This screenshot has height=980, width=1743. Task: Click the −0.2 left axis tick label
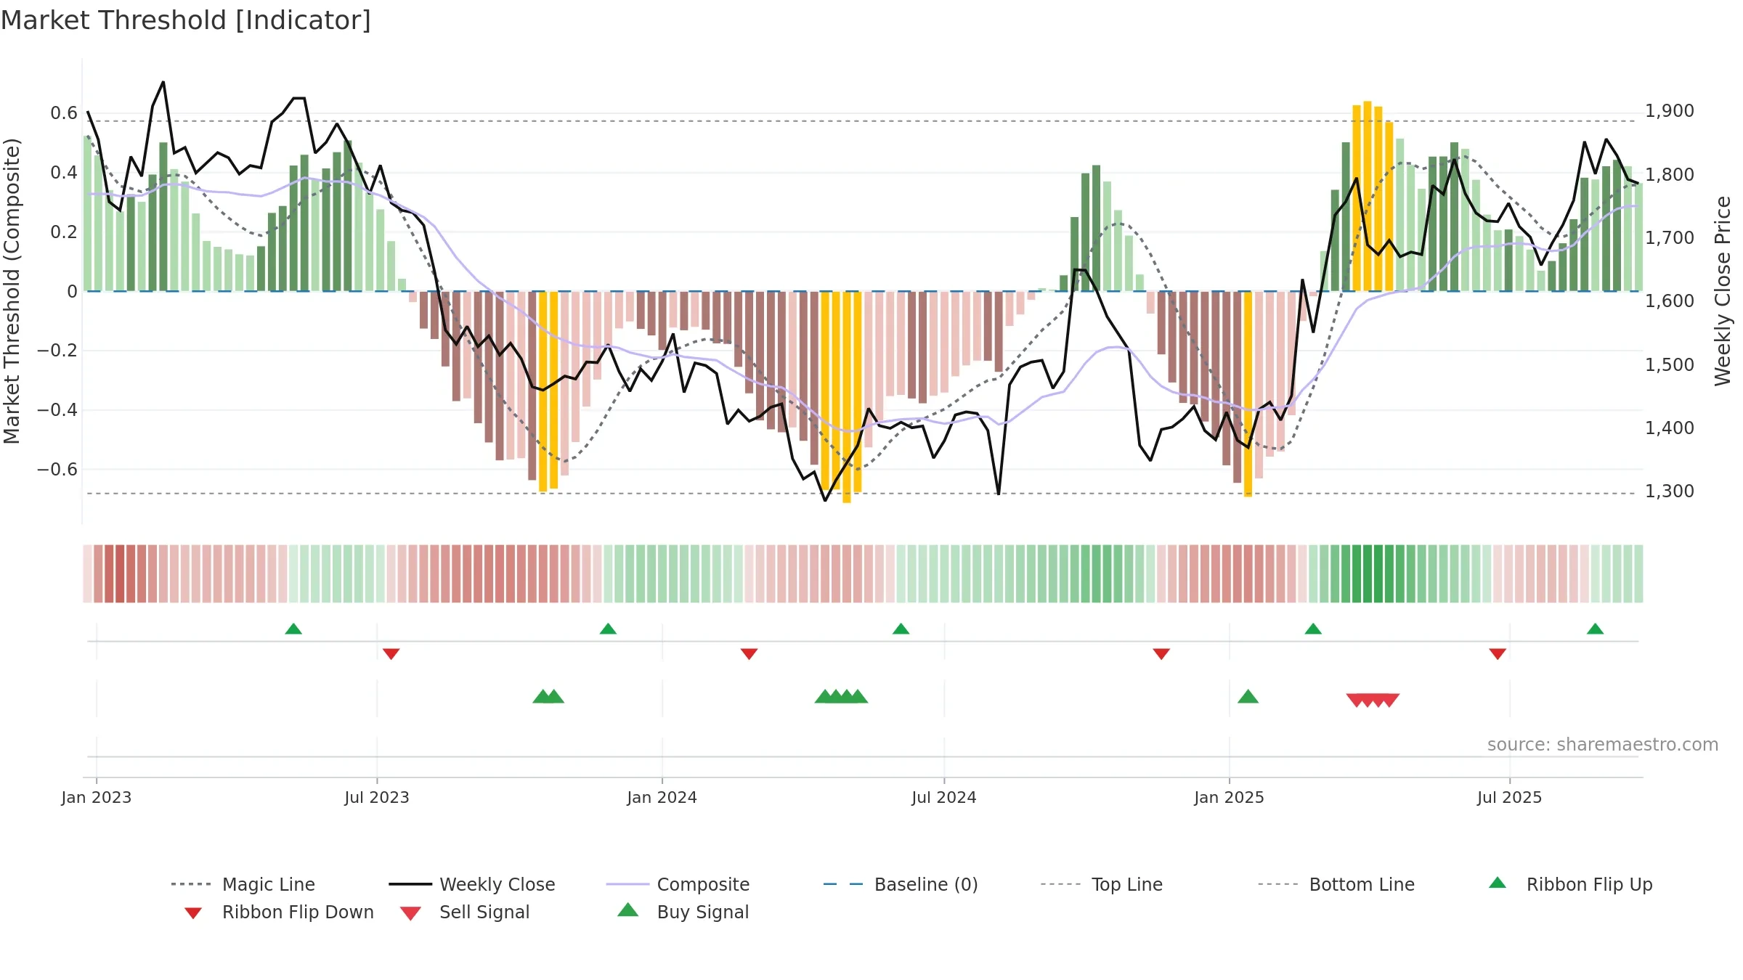[57, 351]
